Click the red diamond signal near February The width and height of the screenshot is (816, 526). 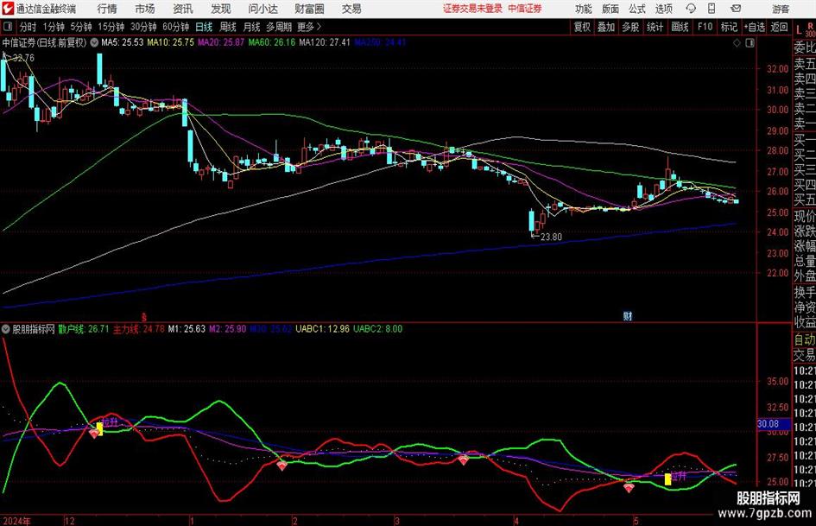pos(281,465)
